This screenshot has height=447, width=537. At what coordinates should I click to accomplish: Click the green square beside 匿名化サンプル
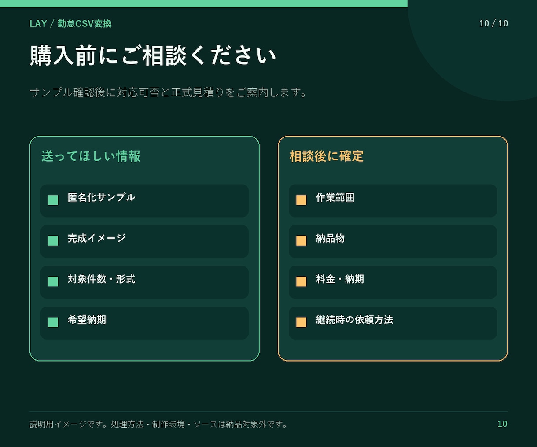coord(53,200)
